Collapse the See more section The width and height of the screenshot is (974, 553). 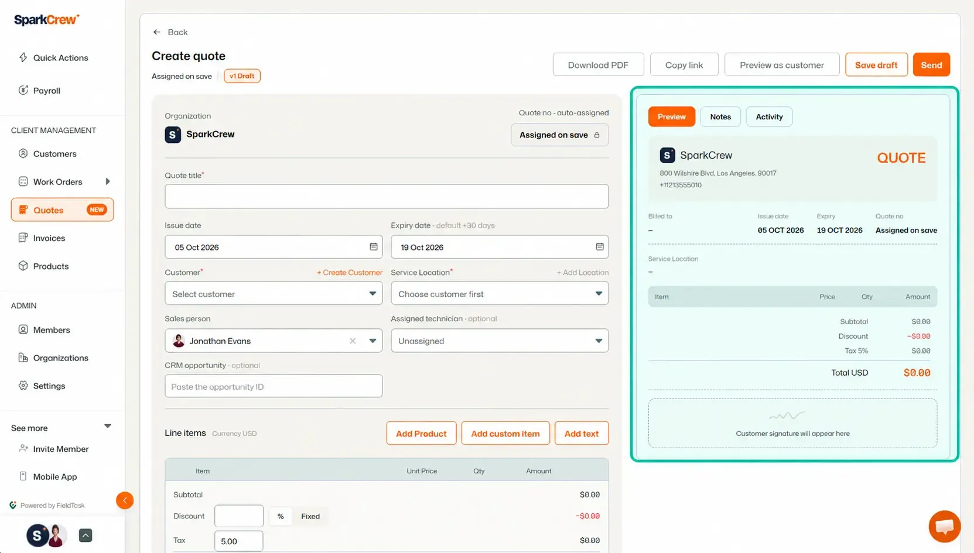108,427
